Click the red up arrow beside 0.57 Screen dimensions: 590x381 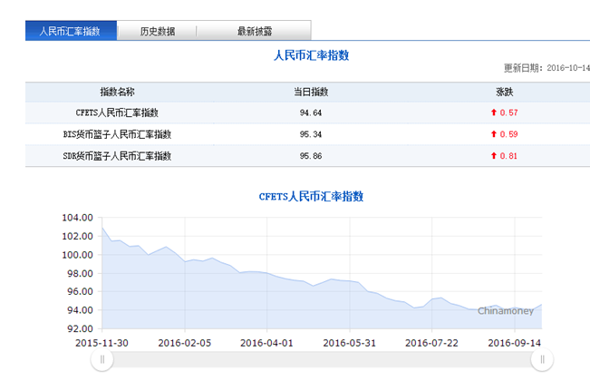point(494,112)
